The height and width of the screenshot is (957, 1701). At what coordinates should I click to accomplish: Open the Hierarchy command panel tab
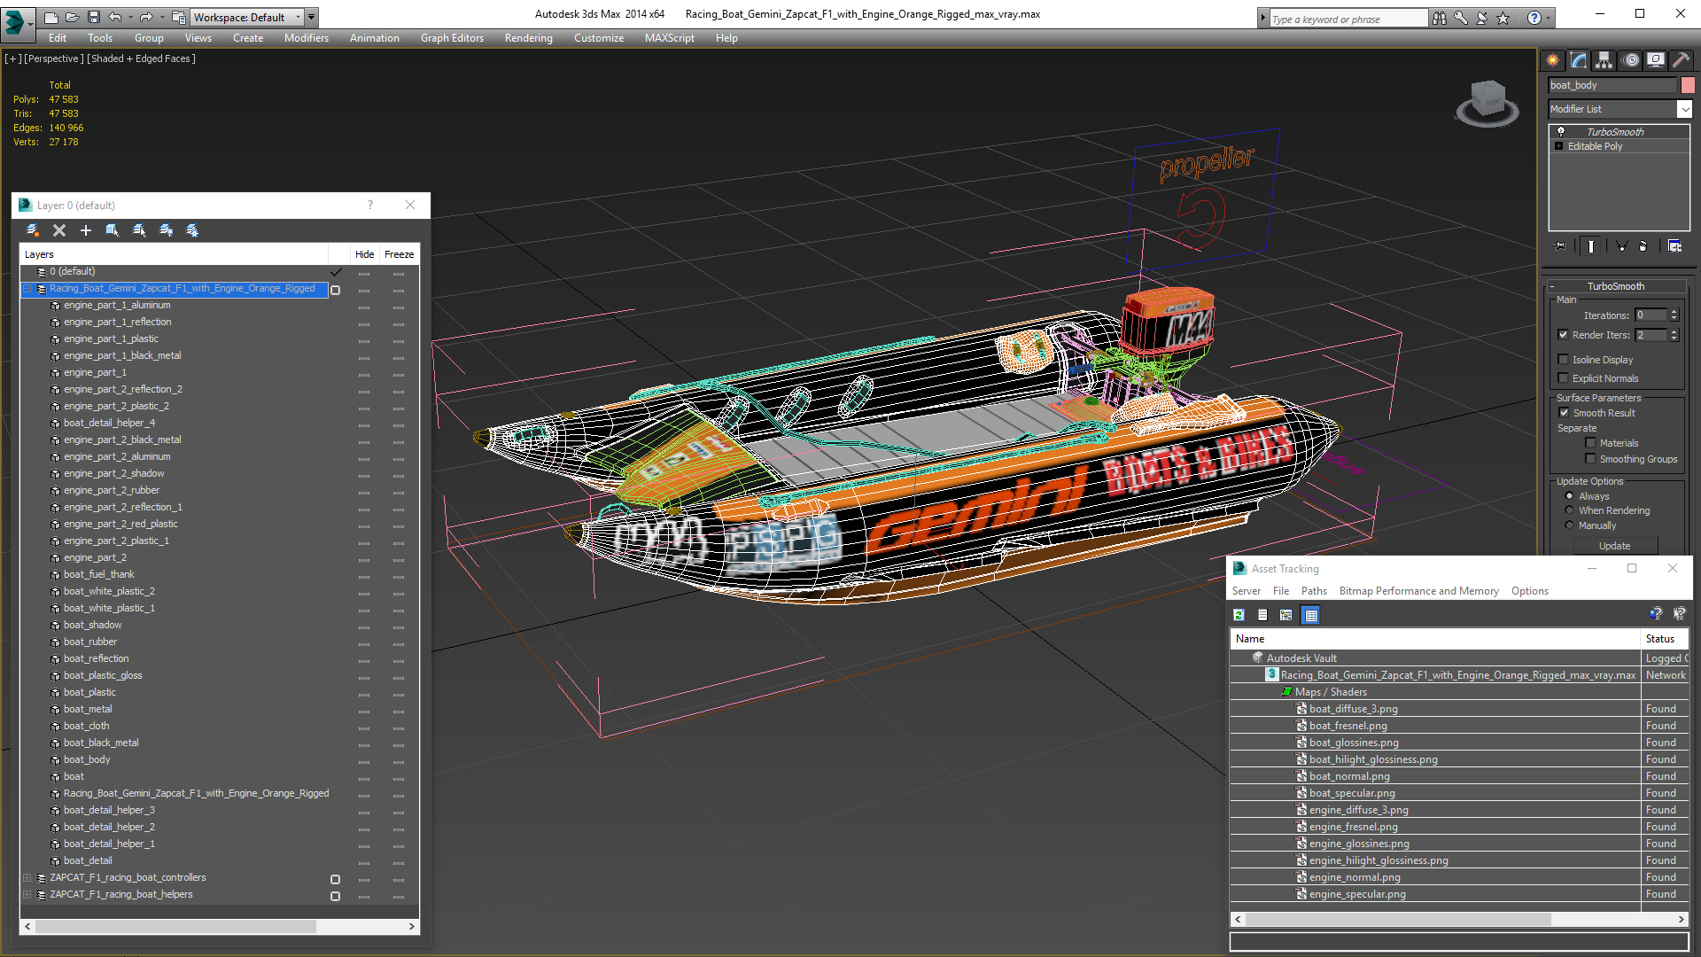pyautogui.click(x=1604, y=60)
